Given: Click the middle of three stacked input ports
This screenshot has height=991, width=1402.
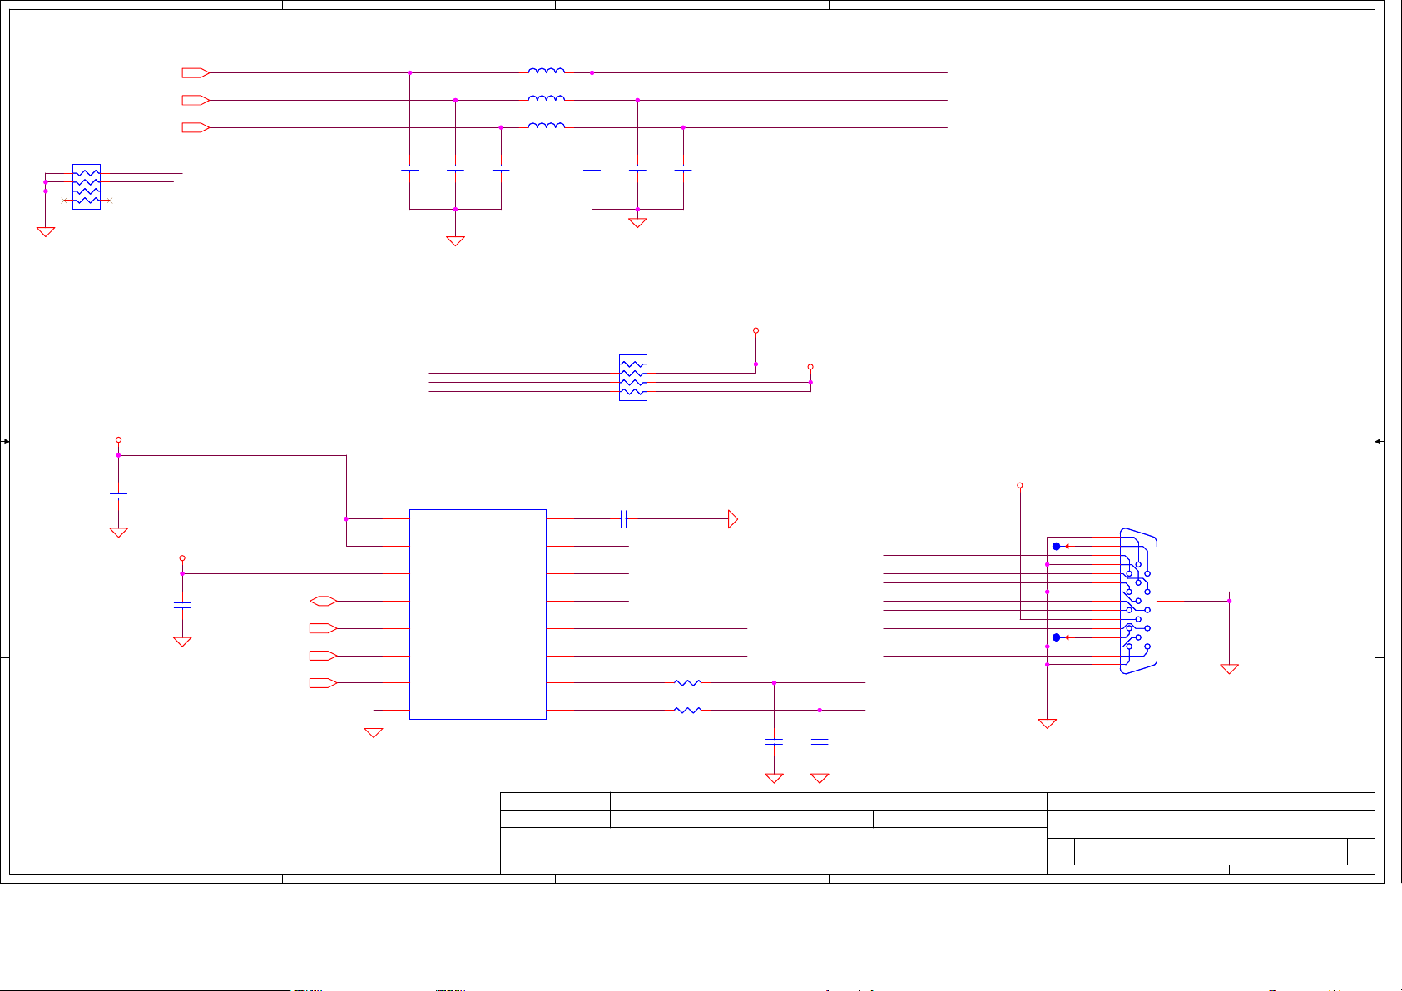Looking at the screenshot, I should 196,100.
